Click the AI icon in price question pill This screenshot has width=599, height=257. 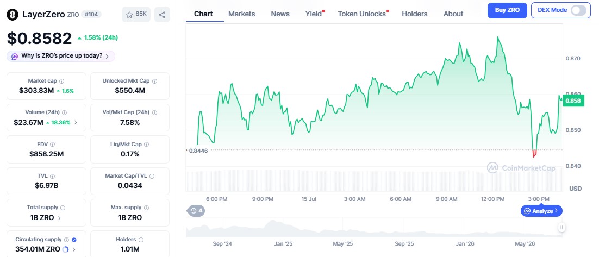coord(15,56)
